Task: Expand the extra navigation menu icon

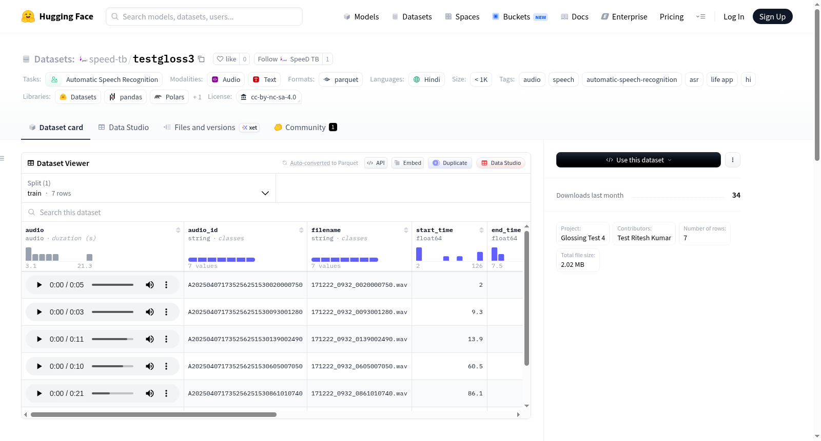Action: coord(700,16)
